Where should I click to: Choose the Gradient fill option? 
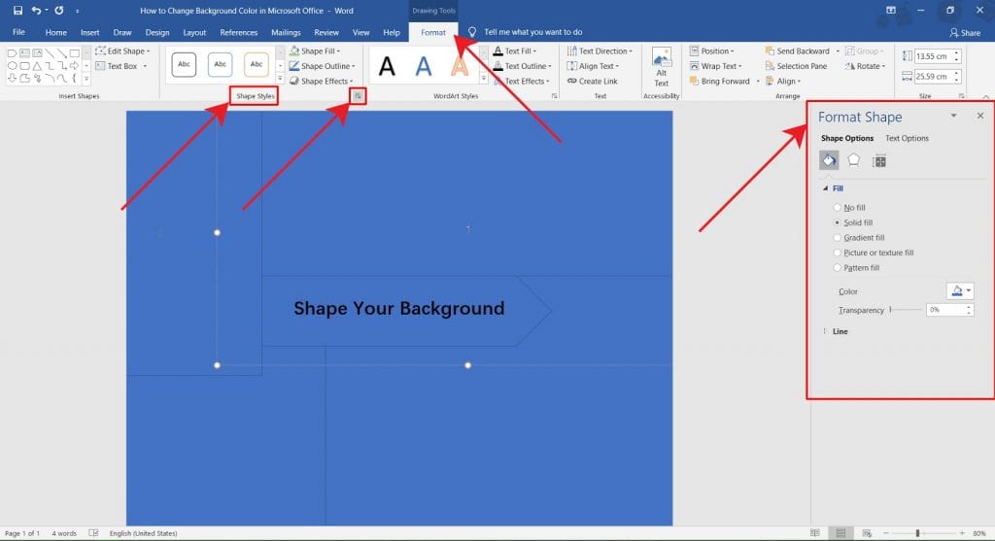pos(858,238)
